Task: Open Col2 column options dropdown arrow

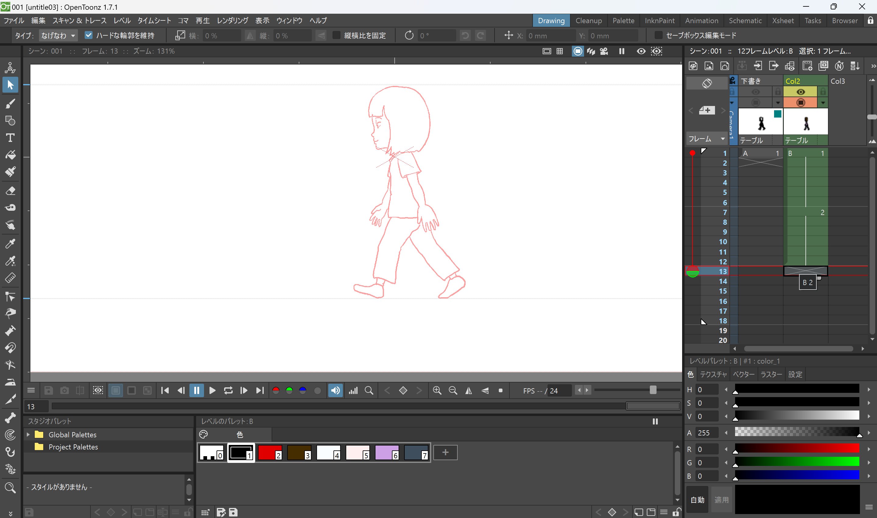Action: pyautogui.click(x=823, y=103)
